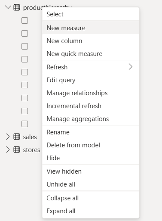Select the Hide menu entry
This screenshot has width=162, height=221.
(91, 158)
